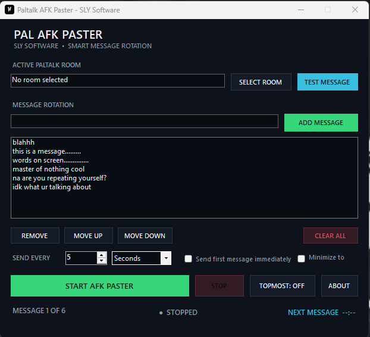Viewport: 370px width, 337px height.
Task: Click the Stop button
Action: tap(220, 286)
